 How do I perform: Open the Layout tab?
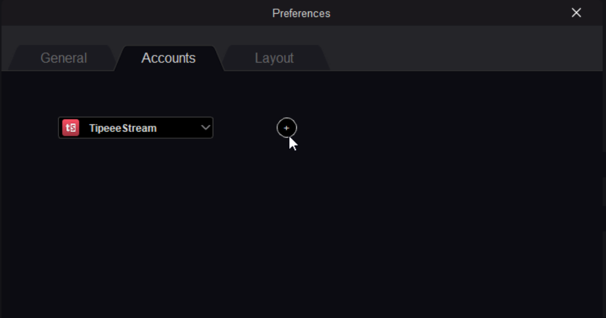point(274,58)
